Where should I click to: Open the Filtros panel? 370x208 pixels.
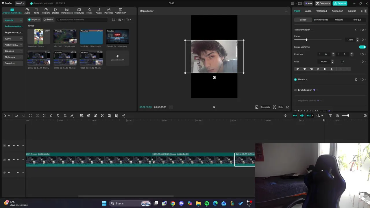click(89, 11)
